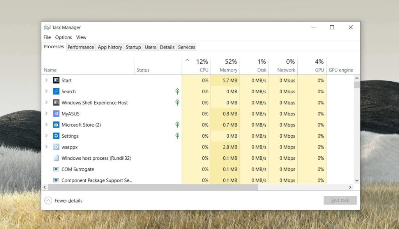Viewport: 399px width, 229px height.
Task: Click the Windows host process document icon
Action: 55,158
